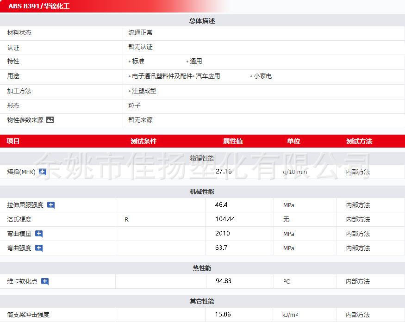Open the plus note icon next to 拉伸屈服强度

click(51, 205)
